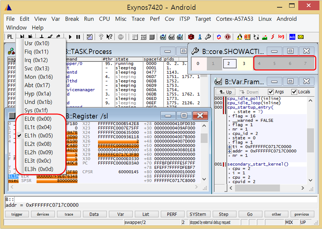Click the Break (pause) toolbar icon
Screen dimensions: 322x229
pos(78,37)
